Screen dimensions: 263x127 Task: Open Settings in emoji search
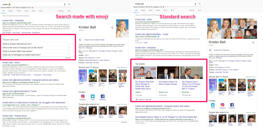click(x=61, y=11)
